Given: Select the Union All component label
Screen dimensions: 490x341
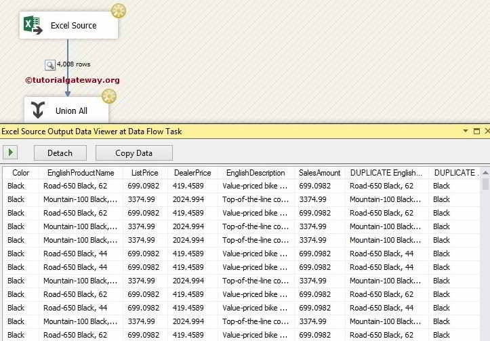Looking at the screenshot, I should click(71, 111).
